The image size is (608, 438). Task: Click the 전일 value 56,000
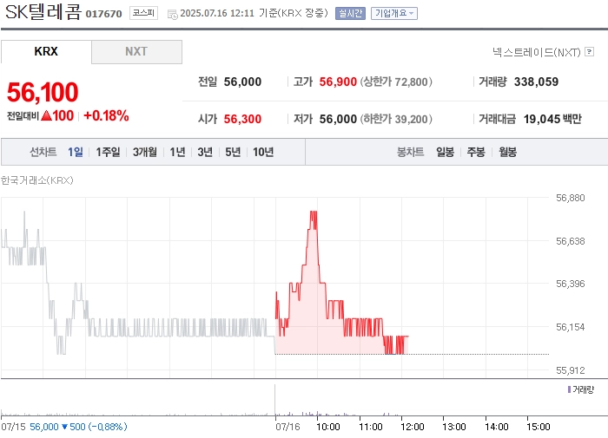[242, 82]
